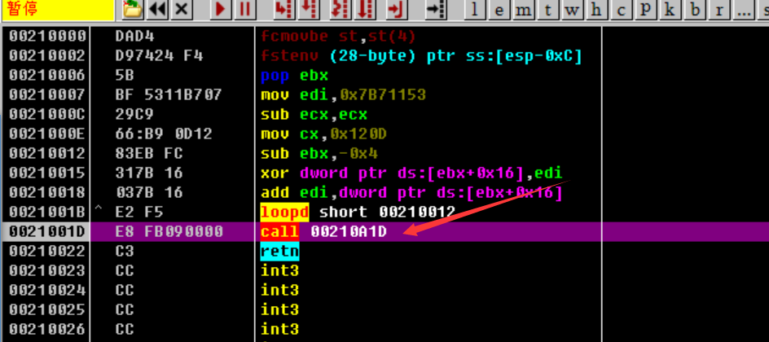The height and width of the screenshot is (342, 769).
Task: Click 'sub ebx,-0x4' instruction
Action: (319, 153)
